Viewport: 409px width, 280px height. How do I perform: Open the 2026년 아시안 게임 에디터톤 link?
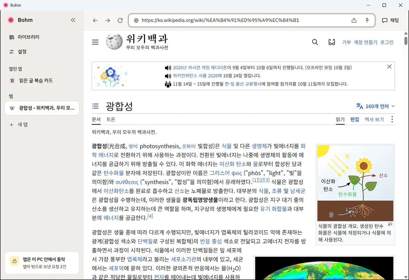pyautogui.click(x=200, y=68)
